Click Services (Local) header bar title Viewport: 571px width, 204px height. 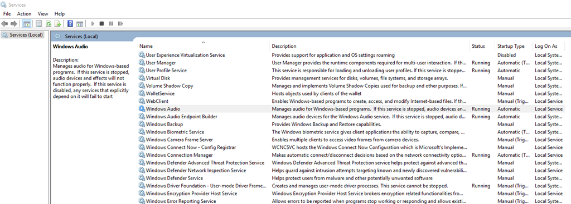pos(81,37)
